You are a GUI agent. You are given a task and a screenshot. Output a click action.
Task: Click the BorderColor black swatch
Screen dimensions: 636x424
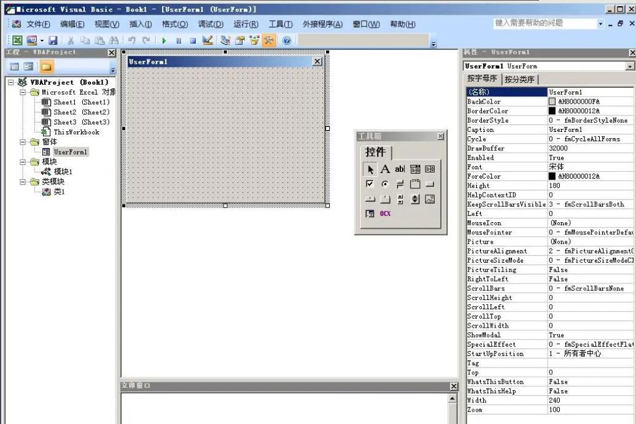pos(552,110)
